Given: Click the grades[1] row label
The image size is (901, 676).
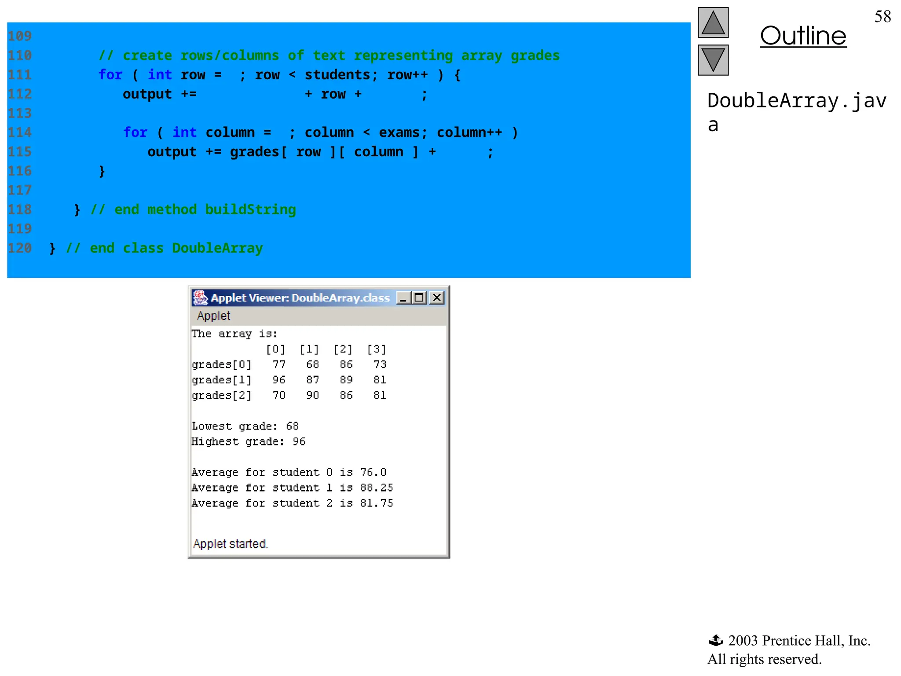Looking at the screenshot, I should (221, 380).
